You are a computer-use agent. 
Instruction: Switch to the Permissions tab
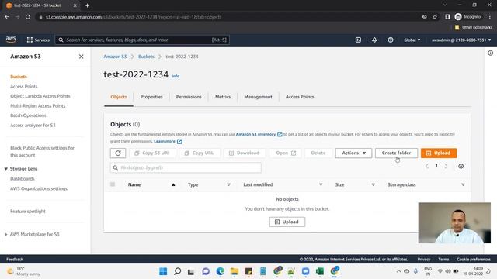[x=189, y=97]
